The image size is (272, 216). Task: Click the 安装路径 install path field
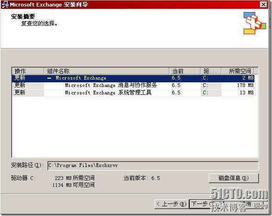[x=153, y=166]
